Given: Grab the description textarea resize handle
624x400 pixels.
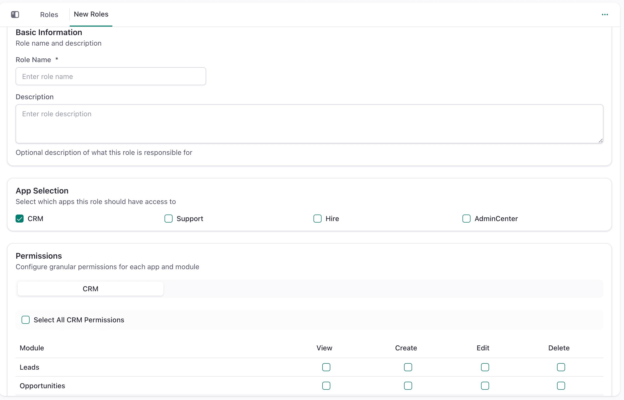Looking at the screenshot, I should point(600,141).
